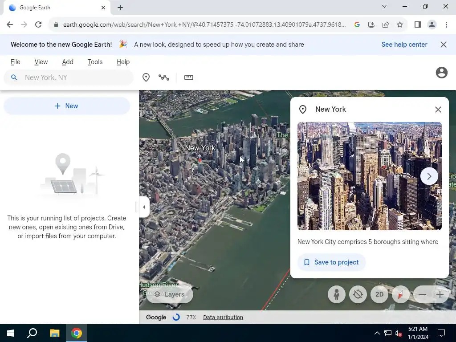Choose the Draw path or polygon tool
456x342 pixels.
pos(164,77)
